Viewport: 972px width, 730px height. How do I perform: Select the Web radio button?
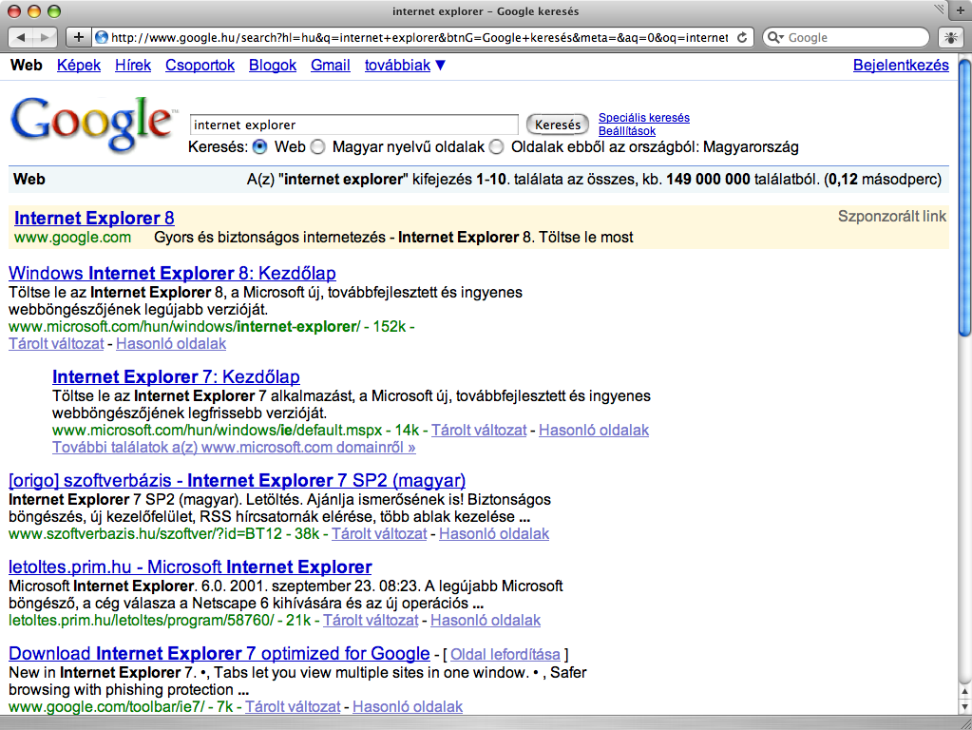259,147
